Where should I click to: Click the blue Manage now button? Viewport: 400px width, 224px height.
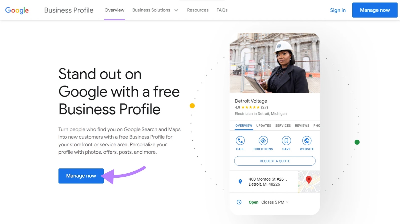pyautogui.click(x=81, y=176)
